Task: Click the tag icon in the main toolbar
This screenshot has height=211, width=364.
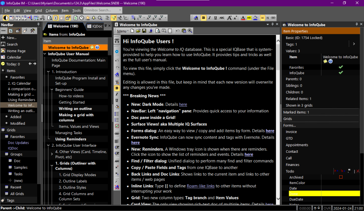Action: tap(62, 18)
